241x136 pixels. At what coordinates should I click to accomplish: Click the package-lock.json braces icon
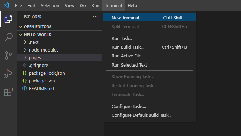(x=25, y=73)
